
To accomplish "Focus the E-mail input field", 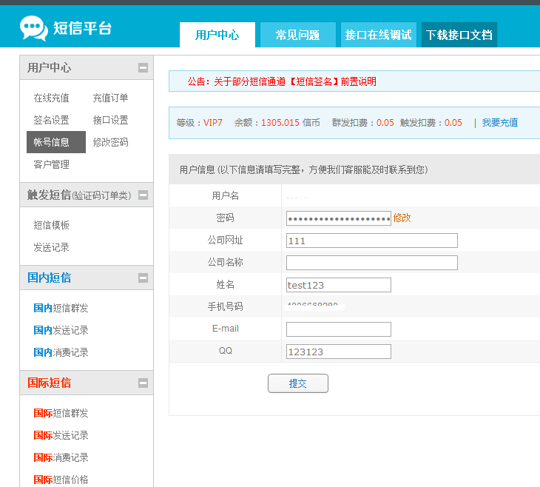I will [x=338, y=329].
